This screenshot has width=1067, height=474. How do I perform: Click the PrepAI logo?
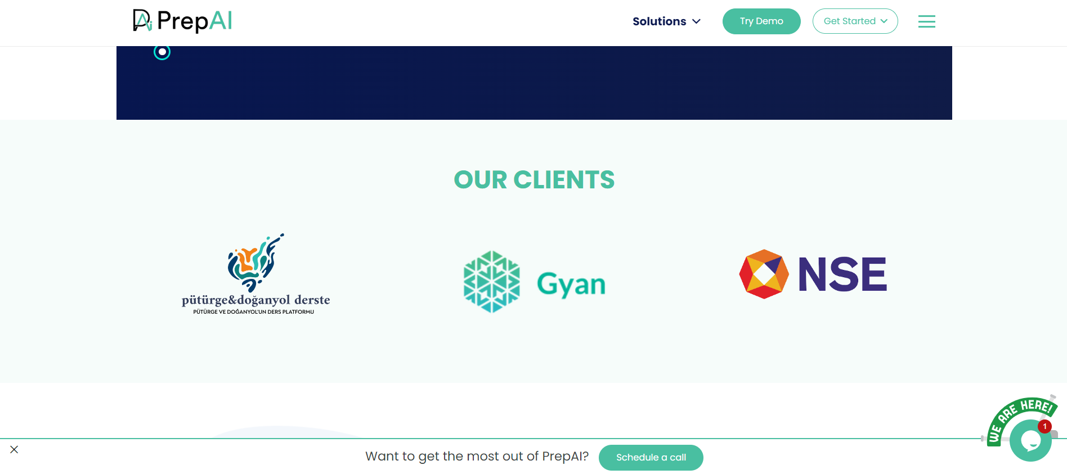[182, 21]
